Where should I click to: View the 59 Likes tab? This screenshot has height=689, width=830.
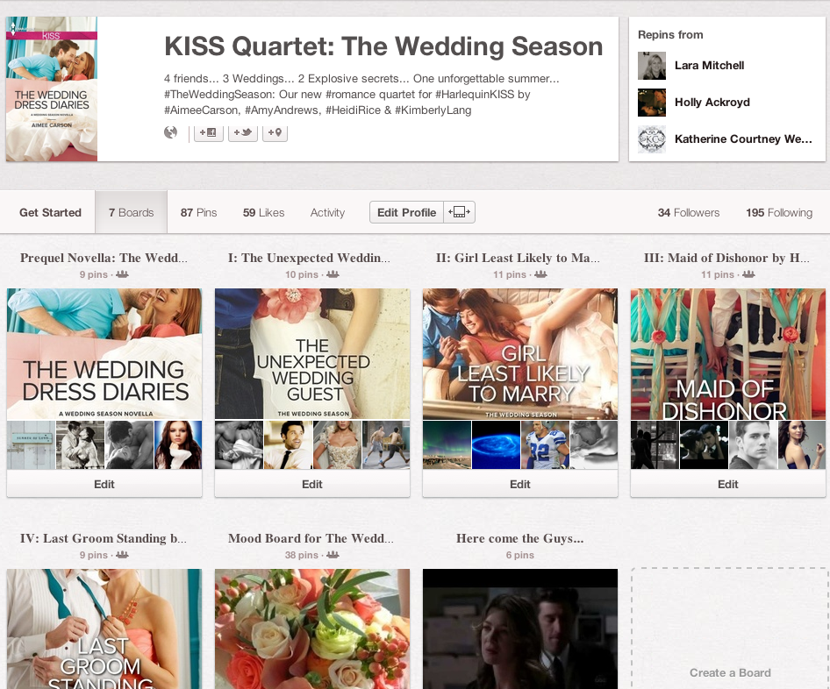[x=263, y=212]
